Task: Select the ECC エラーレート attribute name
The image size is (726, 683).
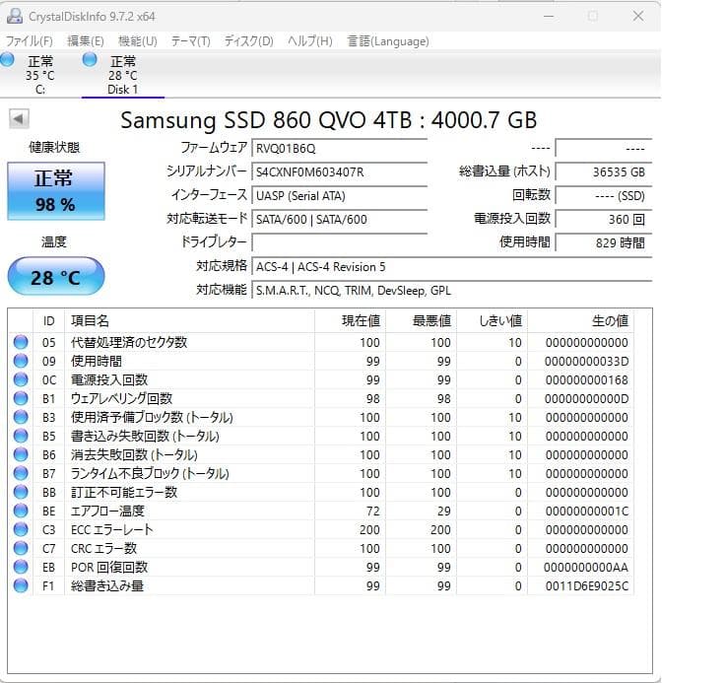Action: (x=111, y=529)
